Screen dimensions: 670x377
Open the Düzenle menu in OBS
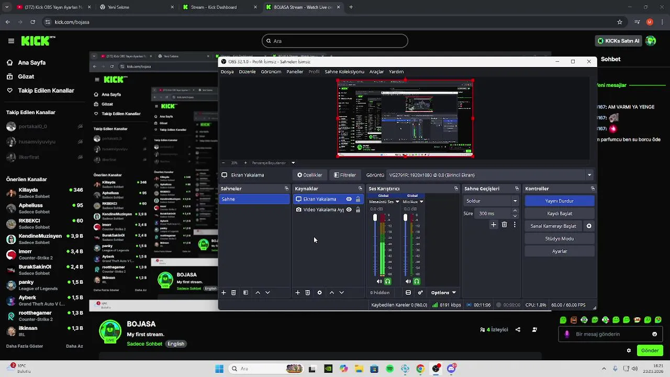(x=247, y=72)
